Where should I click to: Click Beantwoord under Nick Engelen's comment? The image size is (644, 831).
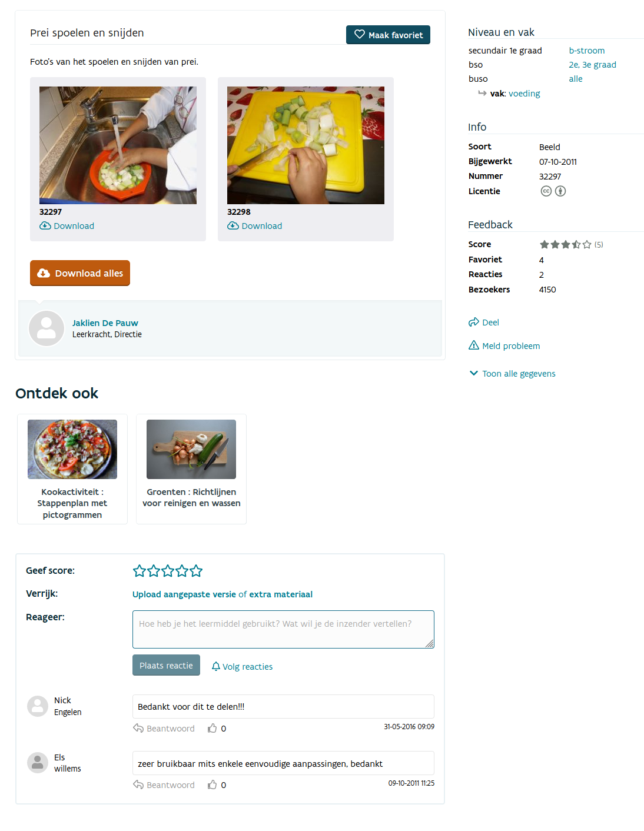[164, 729]
